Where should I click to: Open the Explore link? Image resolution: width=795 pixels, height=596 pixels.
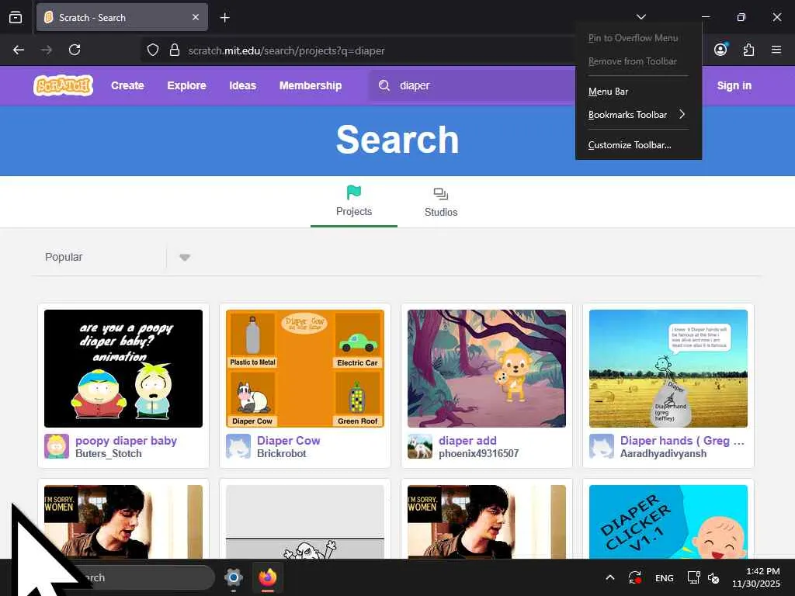[186, 85]
